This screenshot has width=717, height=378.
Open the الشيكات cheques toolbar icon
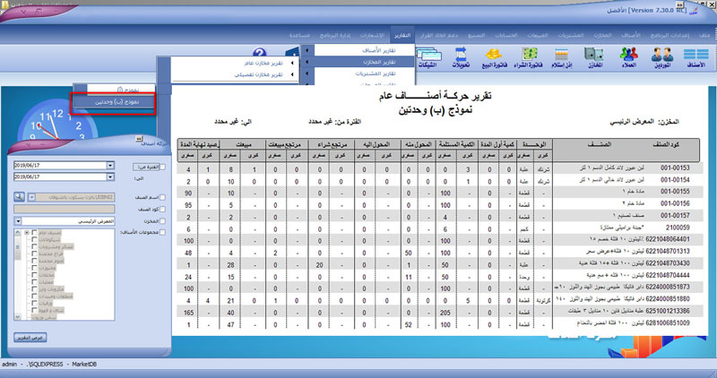(428, 58)
